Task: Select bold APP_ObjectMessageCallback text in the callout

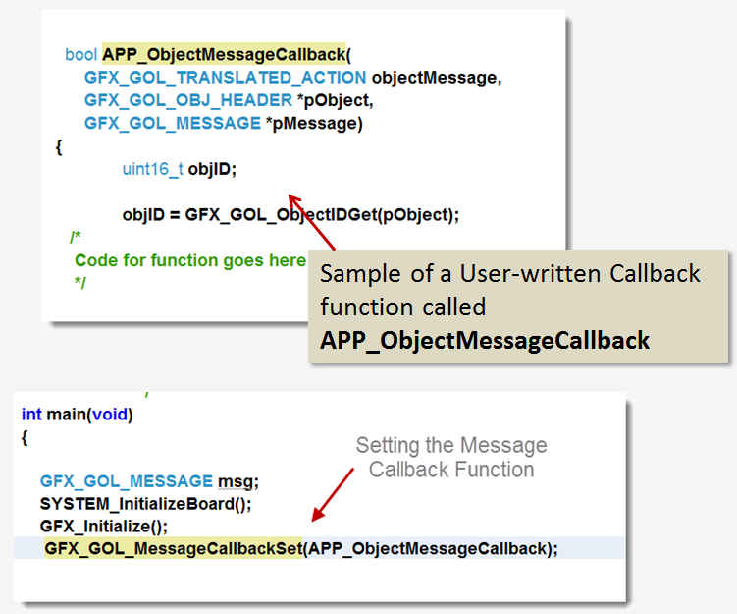Action: coord(485,340)
